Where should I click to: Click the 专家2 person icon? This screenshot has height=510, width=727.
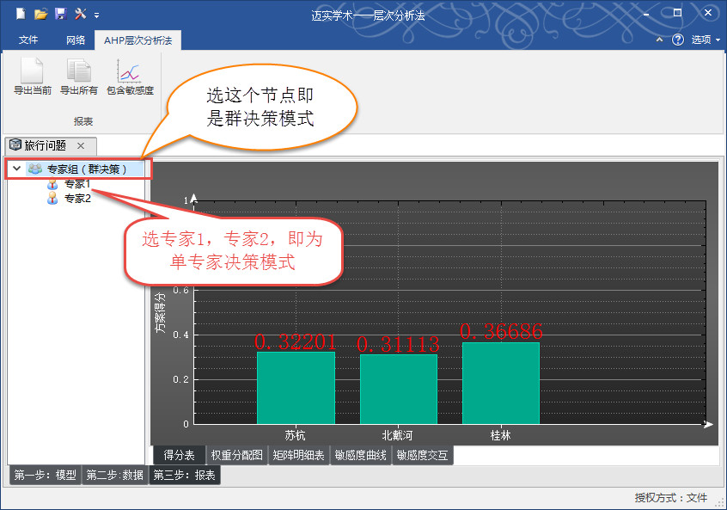[x=52, y=199]
